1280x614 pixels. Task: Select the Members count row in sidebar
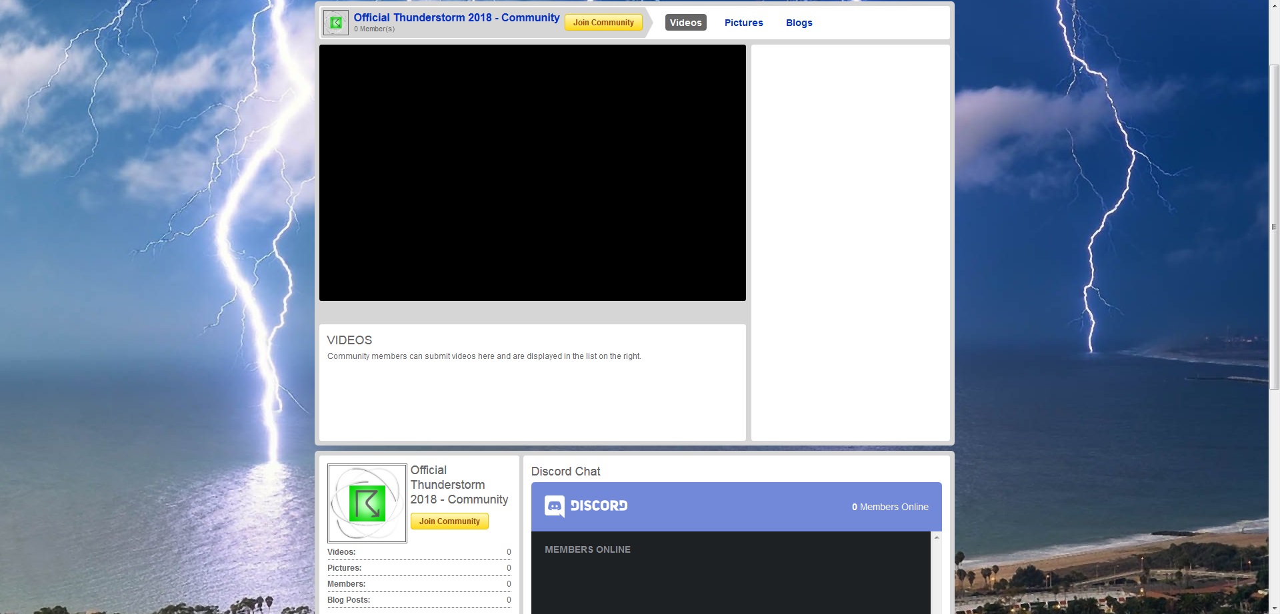(x=419, y=584)
